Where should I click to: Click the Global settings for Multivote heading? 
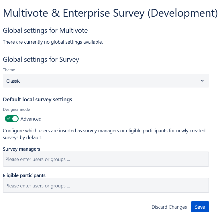[45, 30]
